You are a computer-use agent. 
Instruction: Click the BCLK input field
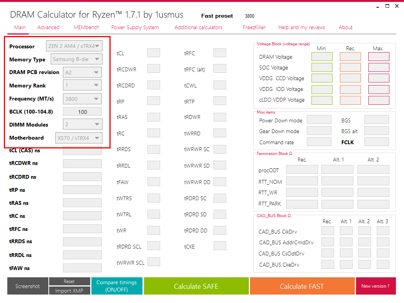(x=83, y=112)
